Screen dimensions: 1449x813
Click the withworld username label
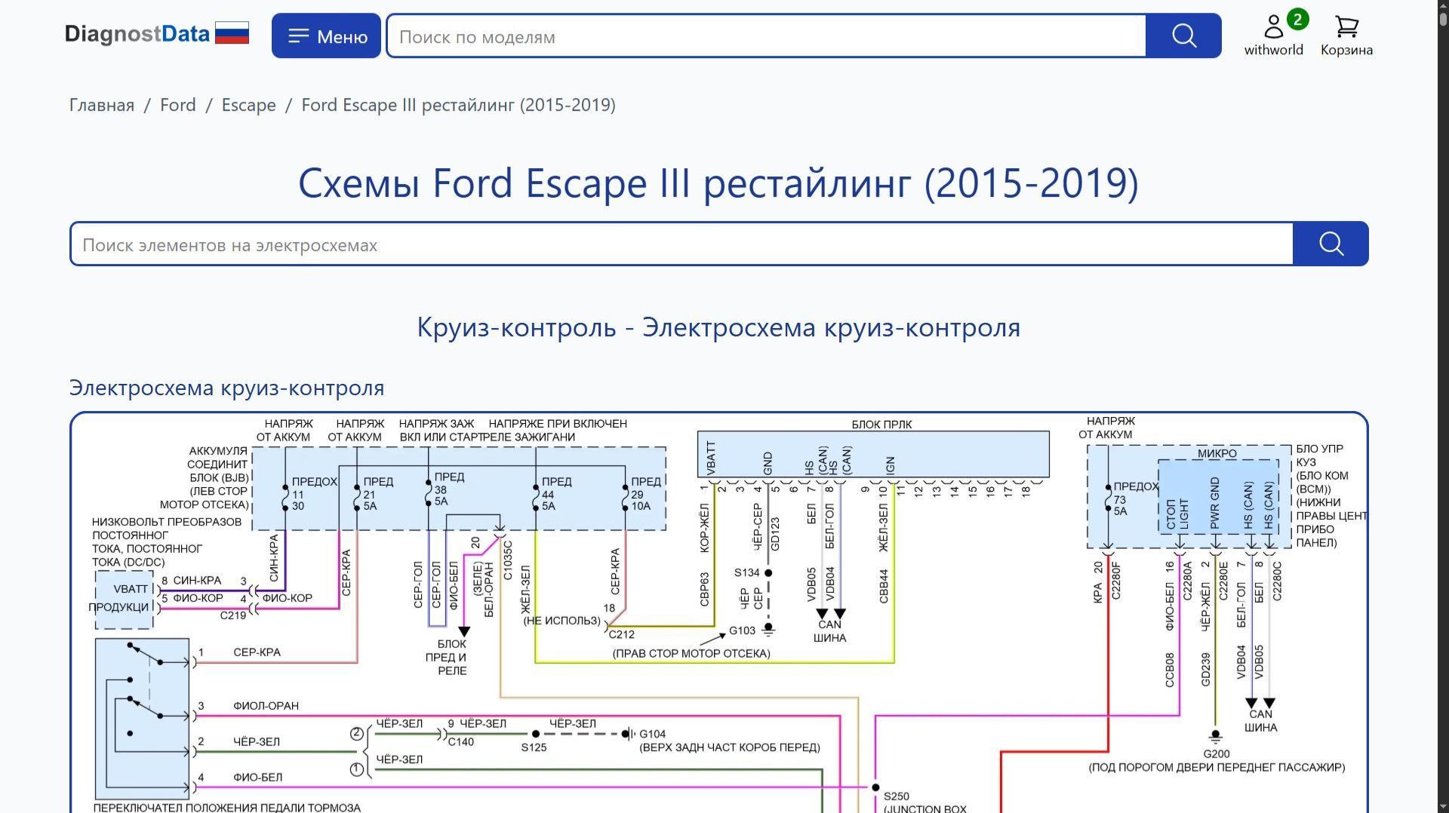point(1274,50)
